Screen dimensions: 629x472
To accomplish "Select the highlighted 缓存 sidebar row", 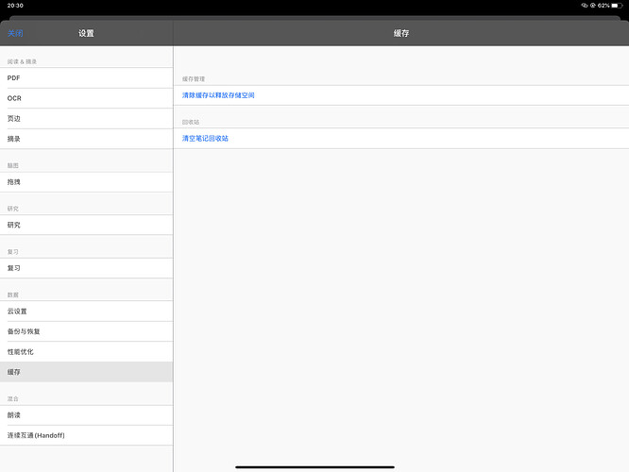I will 86,372.
